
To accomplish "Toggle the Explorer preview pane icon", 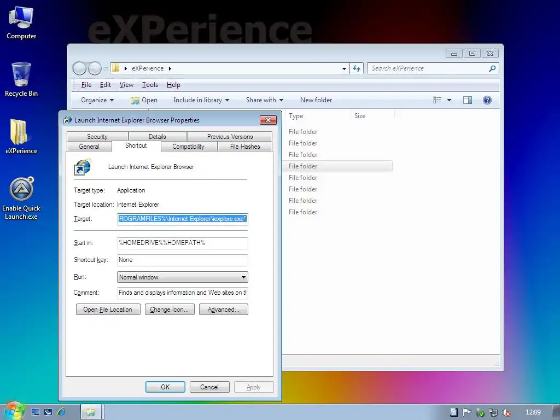I will 468,100.
